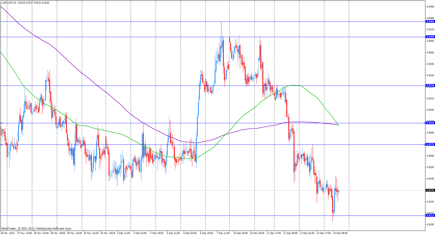
Task: Click the 0.9395 price scale label
Action: coord(430,7)
